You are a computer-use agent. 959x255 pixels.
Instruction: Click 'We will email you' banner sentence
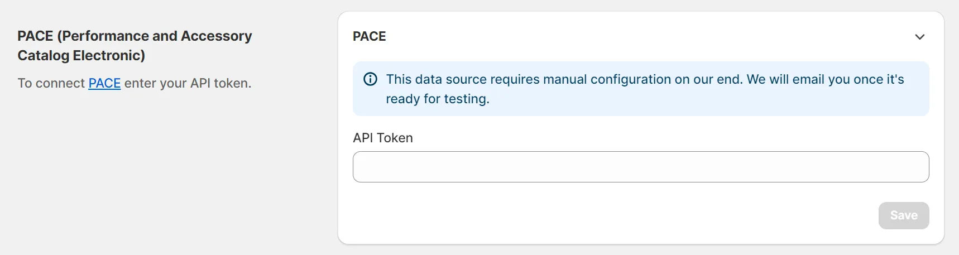[799, 79]
